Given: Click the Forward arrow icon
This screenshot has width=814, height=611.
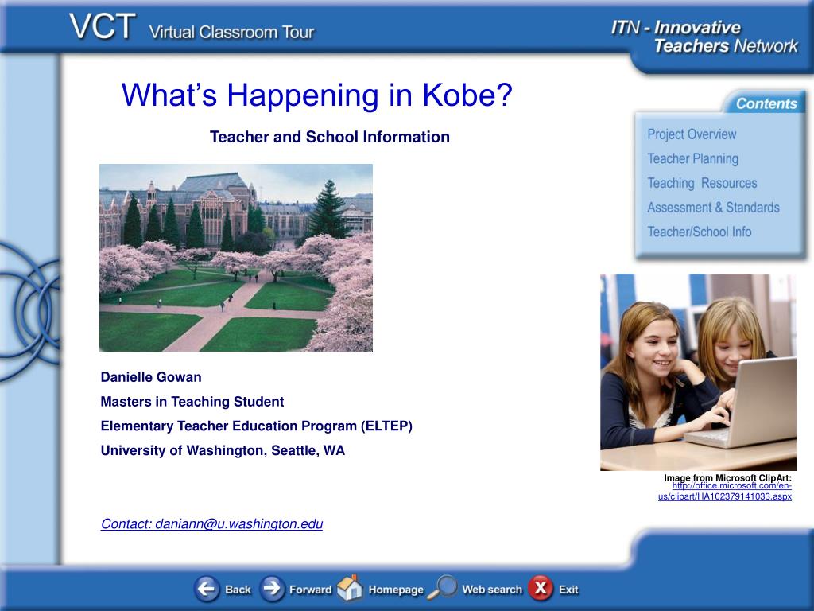Looking at the screenshot, I should [272, 589].
